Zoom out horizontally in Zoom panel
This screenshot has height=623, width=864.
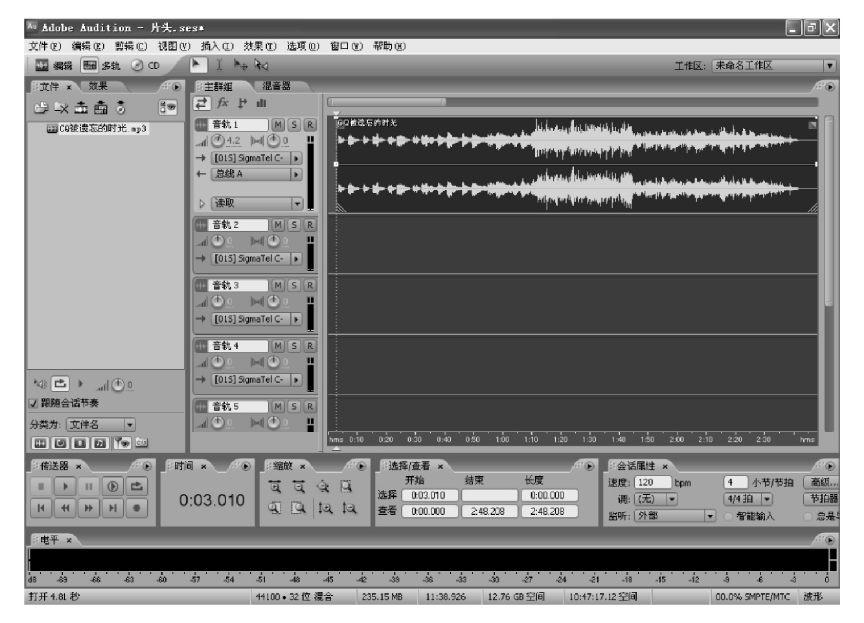point(299,487)
